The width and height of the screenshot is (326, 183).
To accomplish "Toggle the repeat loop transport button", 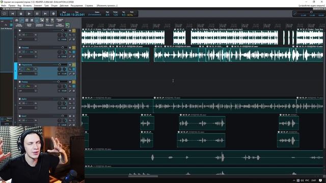I will coord(5,14).
